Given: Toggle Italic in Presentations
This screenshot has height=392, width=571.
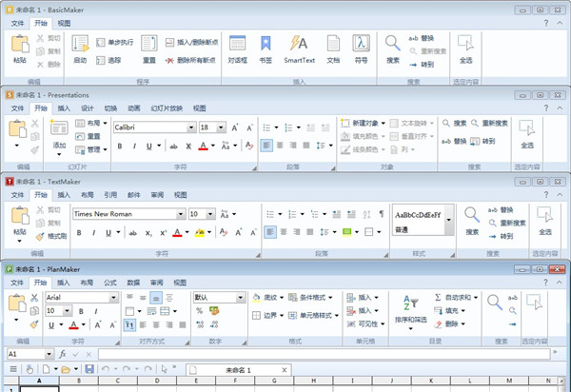Looking at the screenshot, I should [134, 147].
